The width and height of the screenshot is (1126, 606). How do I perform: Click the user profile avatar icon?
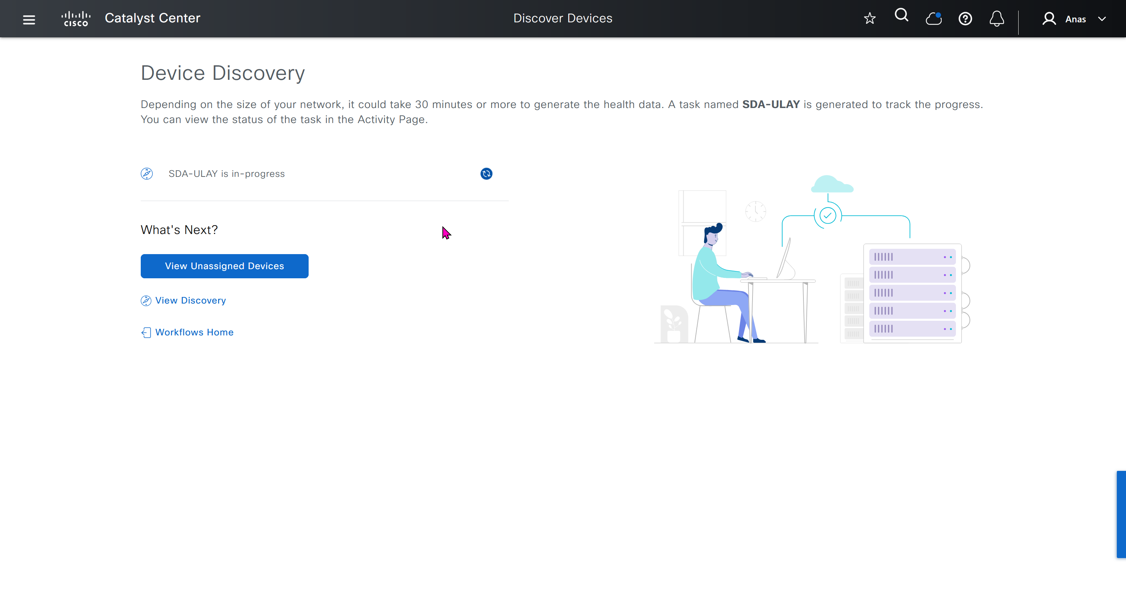tap(1049, 19)
